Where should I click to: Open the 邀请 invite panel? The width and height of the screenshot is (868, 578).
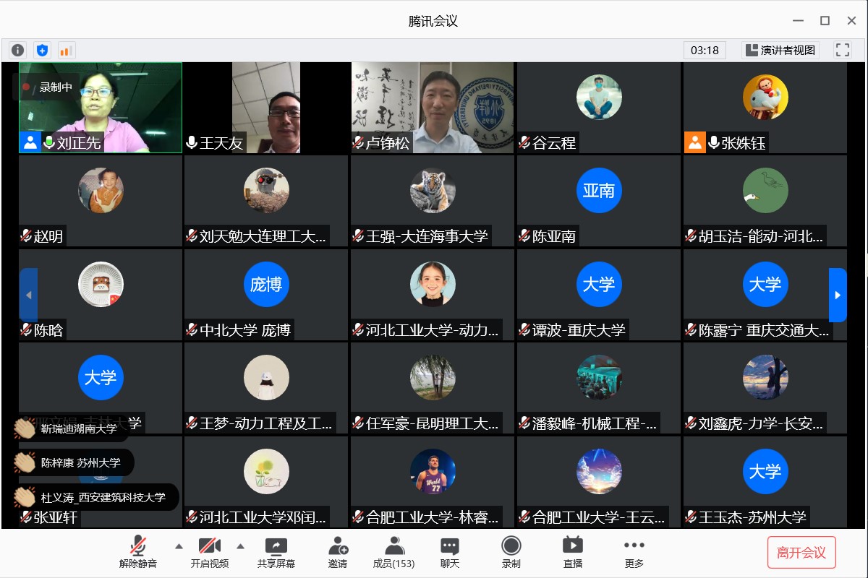338,553
